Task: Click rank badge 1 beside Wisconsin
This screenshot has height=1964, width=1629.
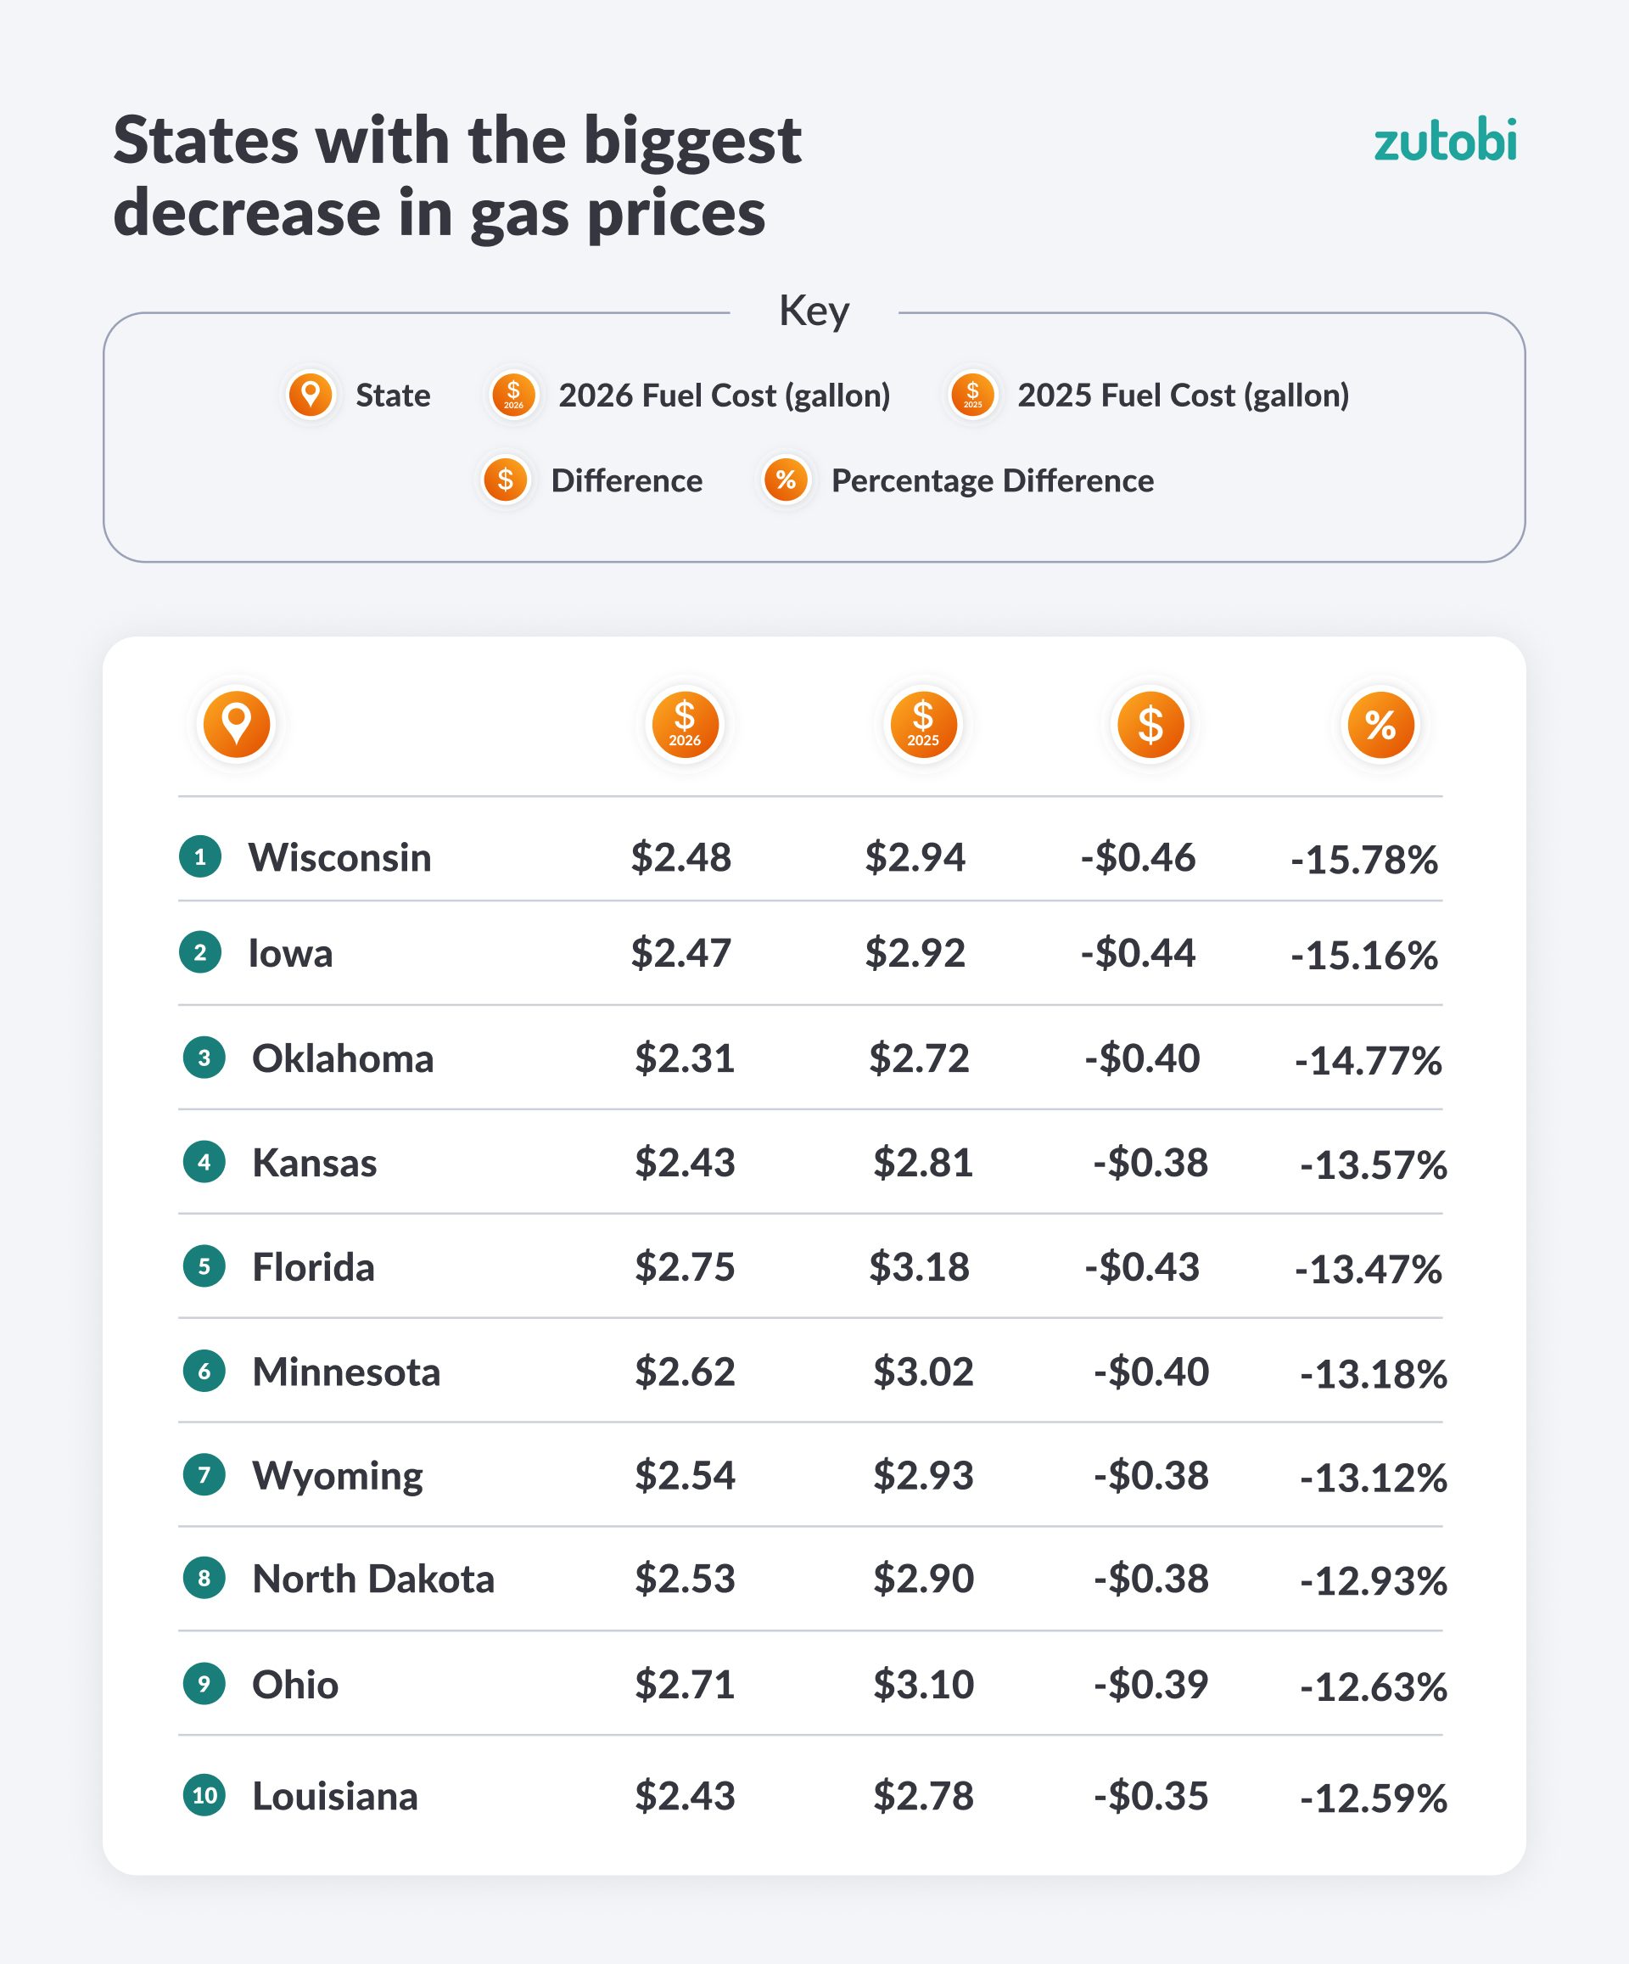Action: click(x=200, y=856)
